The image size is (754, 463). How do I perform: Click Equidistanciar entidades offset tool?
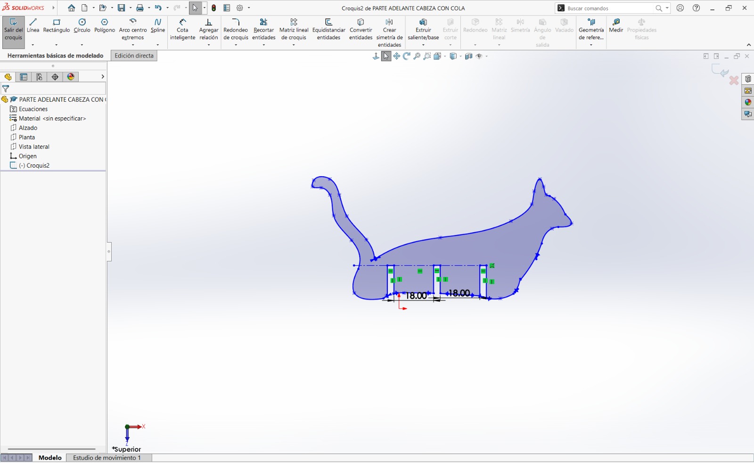(x=329, y=30)
